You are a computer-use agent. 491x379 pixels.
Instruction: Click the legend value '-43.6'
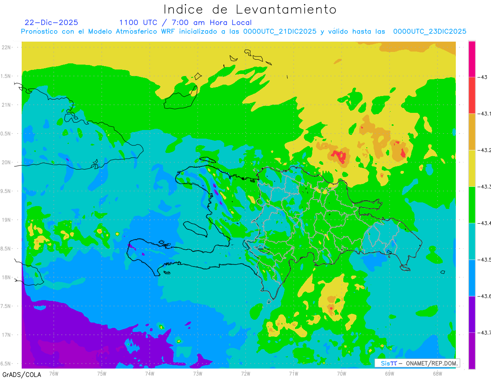tap(484, 296)
